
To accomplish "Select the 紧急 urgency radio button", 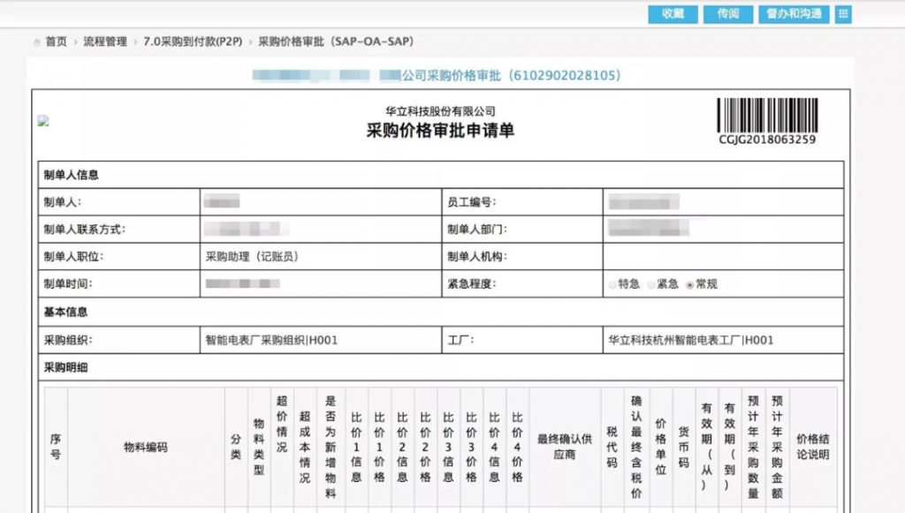I will [x=651, y=285].
